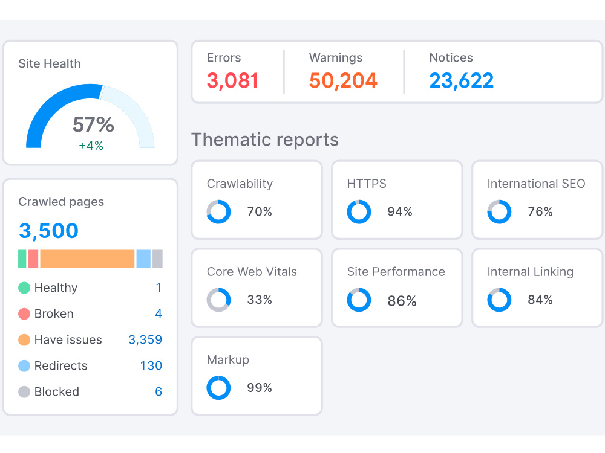Click the orange segment of crawled pages bar
This screenshot has height=453, width=605.
click(x=87, y=259)
